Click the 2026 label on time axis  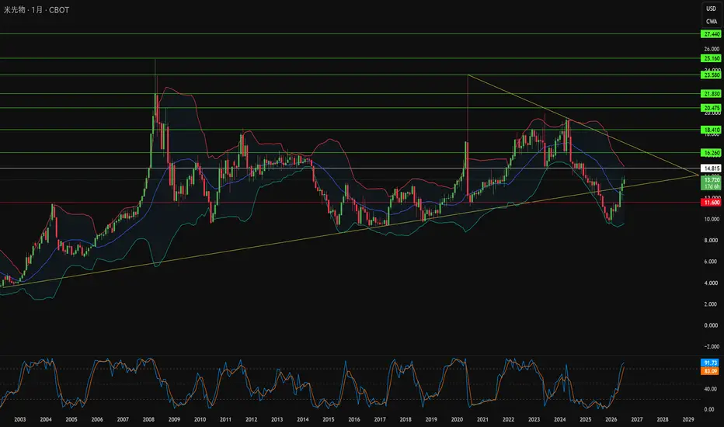tap(611, 419)
